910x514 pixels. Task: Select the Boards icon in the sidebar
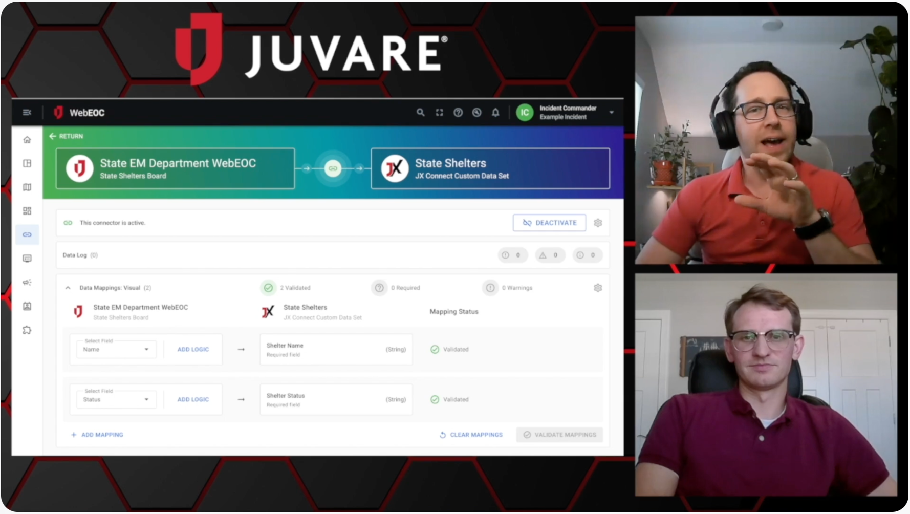click(27, 163)
